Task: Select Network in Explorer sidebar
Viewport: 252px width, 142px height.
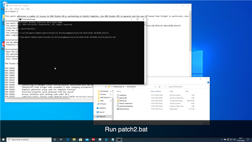Action: [102, 116]
